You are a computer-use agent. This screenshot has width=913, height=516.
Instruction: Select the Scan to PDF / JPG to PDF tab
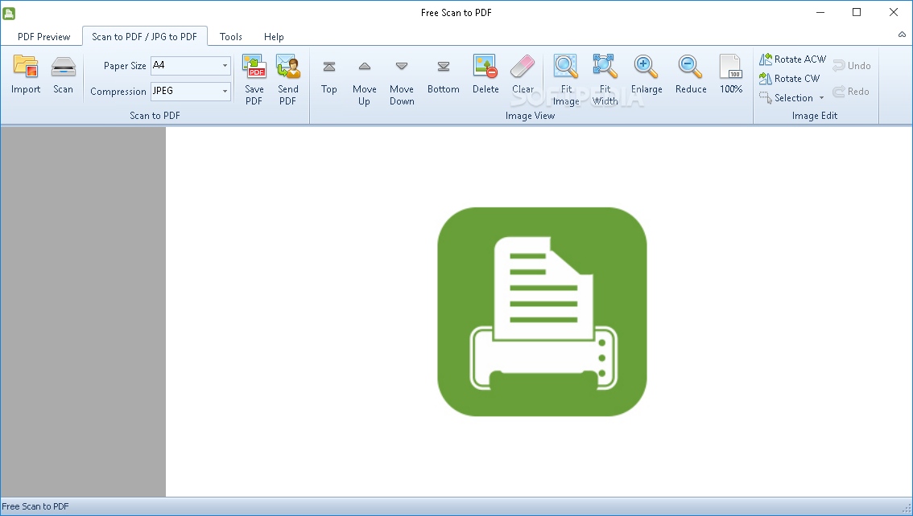144,37
